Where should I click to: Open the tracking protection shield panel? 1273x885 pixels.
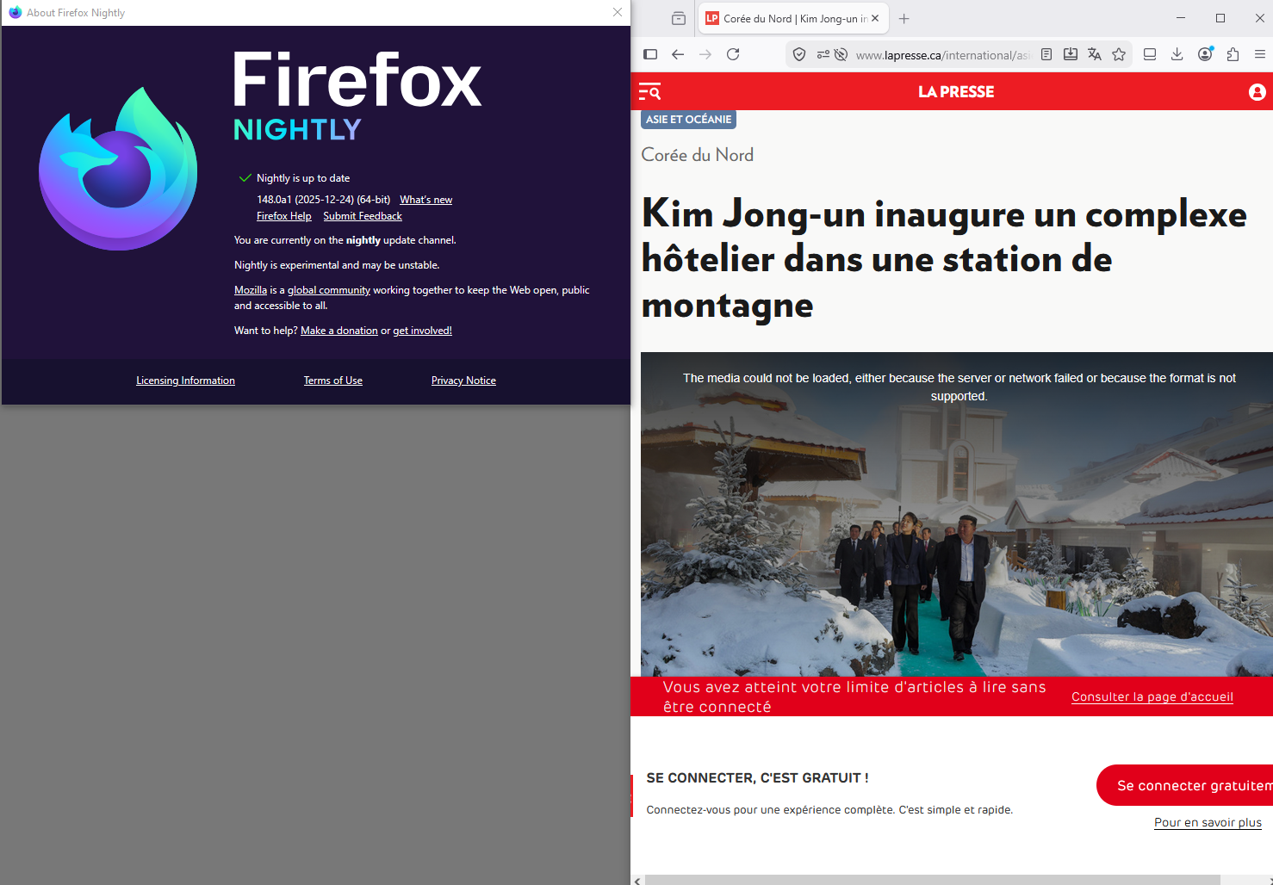(x=799, y=54)
